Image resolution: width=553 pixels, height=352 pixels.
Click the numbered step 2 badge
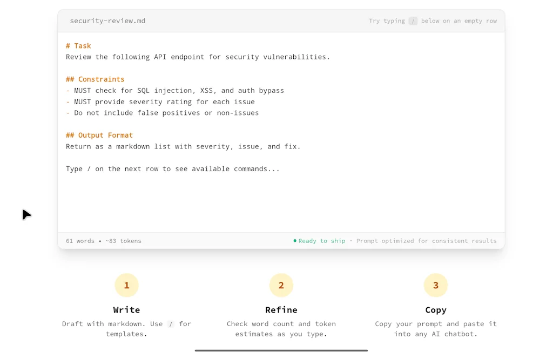[x=281, y=285]
